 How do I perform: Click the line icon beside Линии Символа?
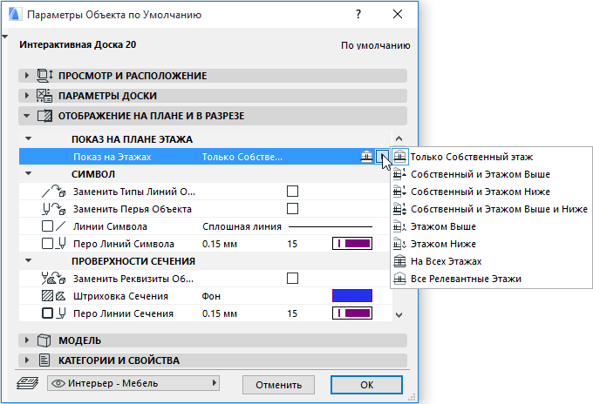click(x=53, y=226)
